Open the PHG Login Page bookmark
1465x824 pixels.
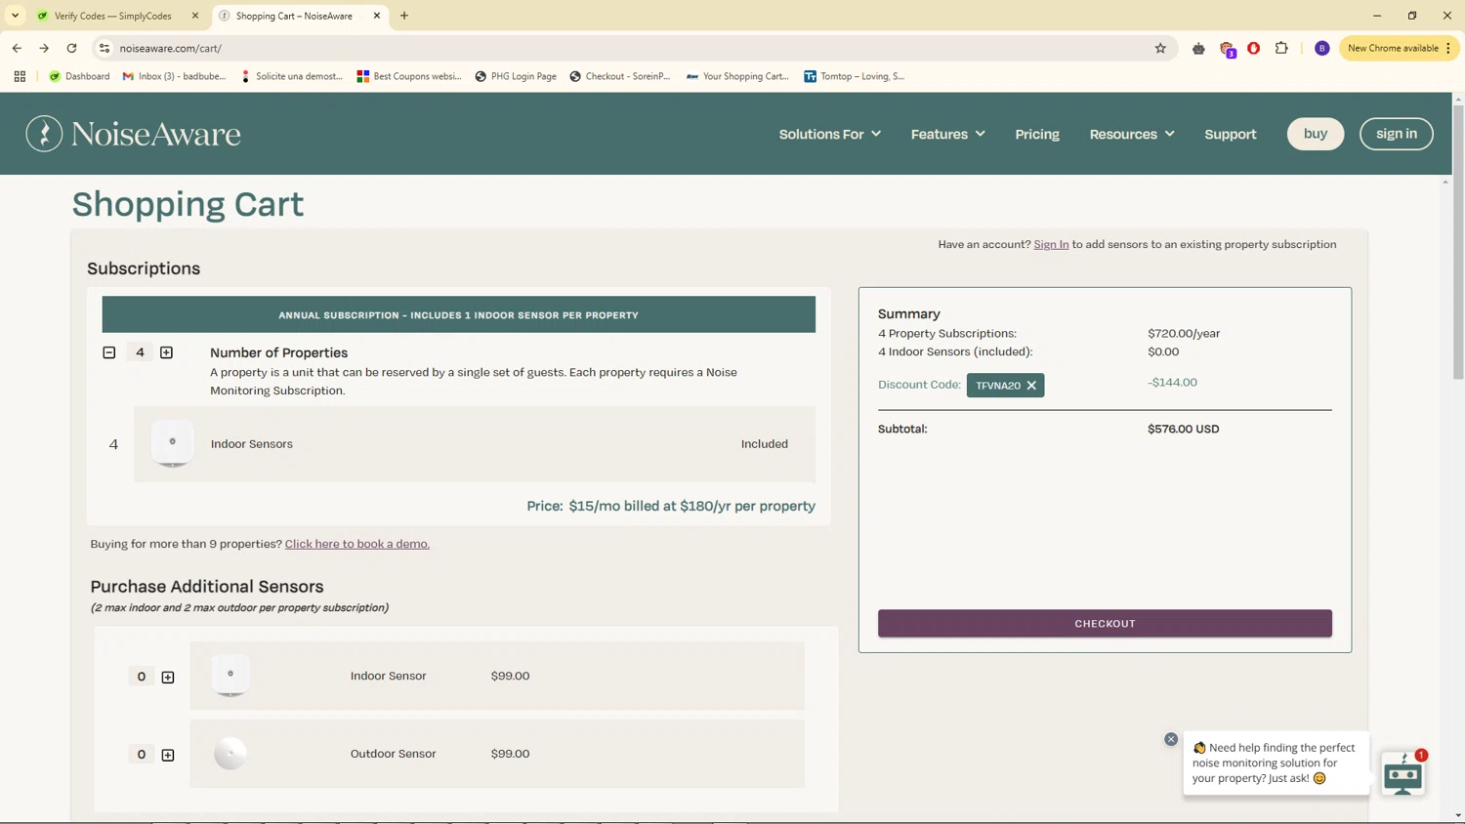(x=516, y=76)
